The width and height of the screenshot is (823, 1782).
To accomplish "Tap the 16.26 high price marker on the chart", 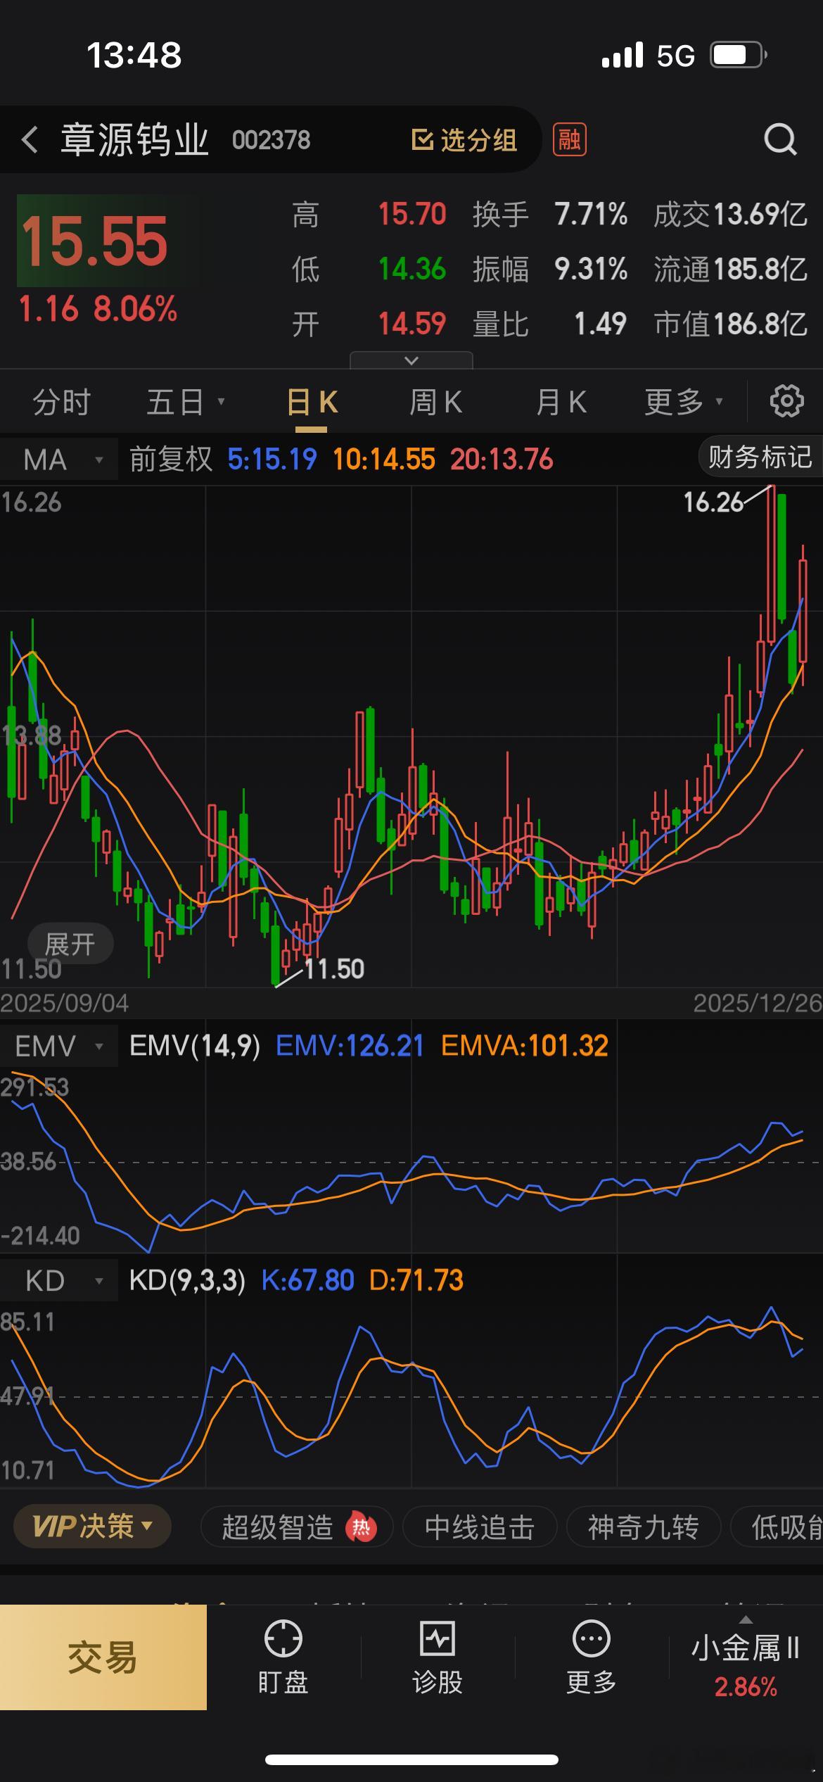I will click(713, 503).
